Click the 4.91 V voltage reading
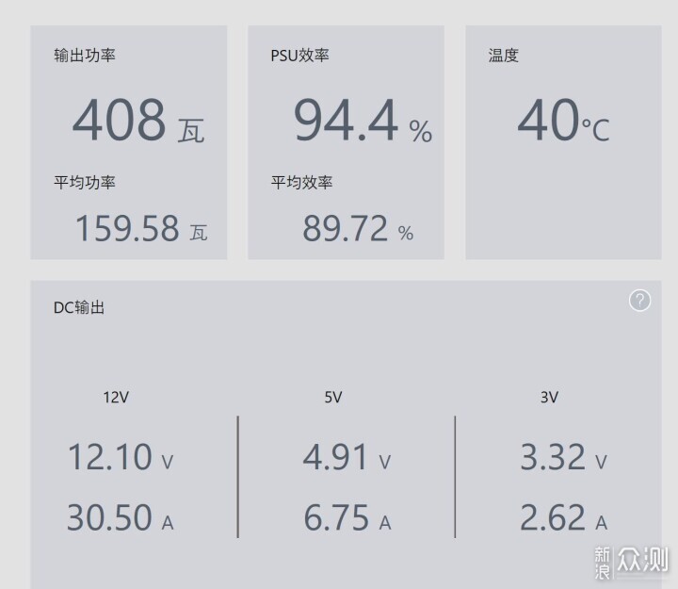Screen dimensions: 678x589 pos(347,457)
